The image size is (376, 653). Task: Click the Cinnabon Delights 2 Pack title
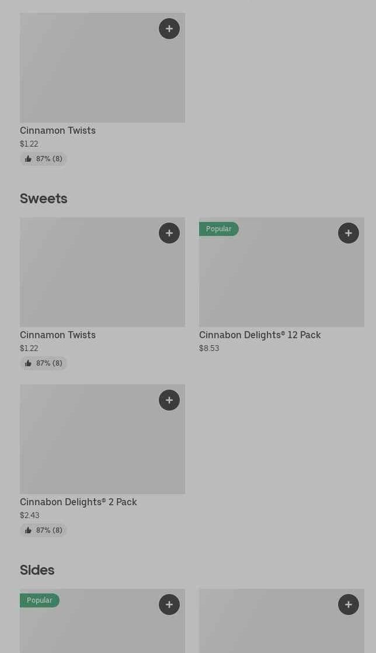click(78, 502)
